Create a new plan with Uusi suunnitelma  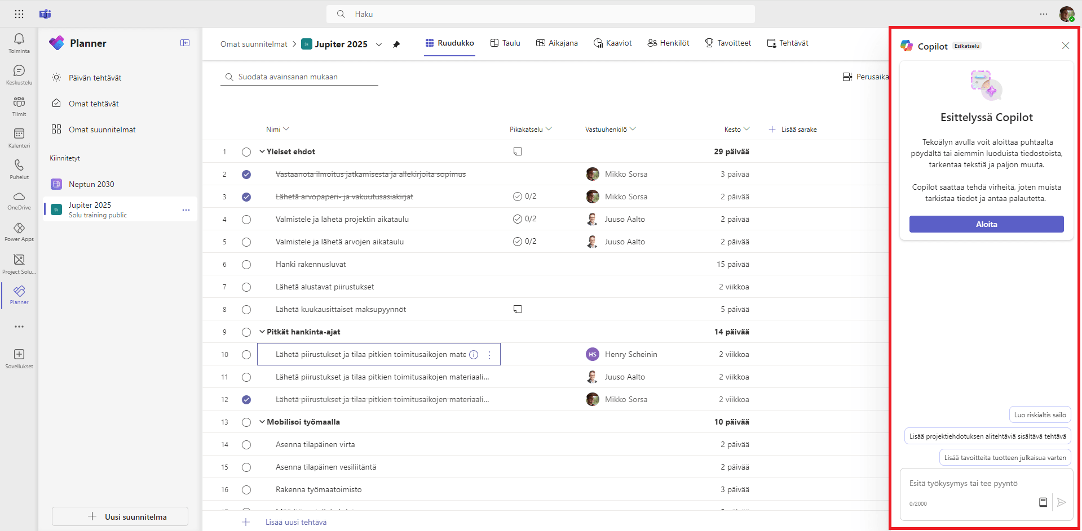click(120, 516)
